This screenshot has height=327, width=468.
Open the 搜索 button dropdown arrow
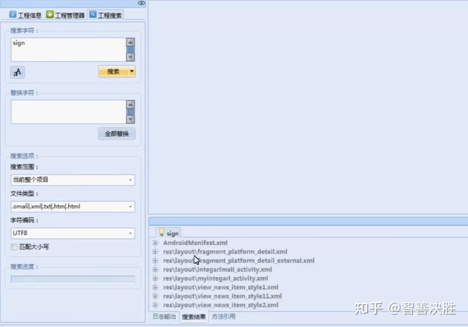(132, 72)
